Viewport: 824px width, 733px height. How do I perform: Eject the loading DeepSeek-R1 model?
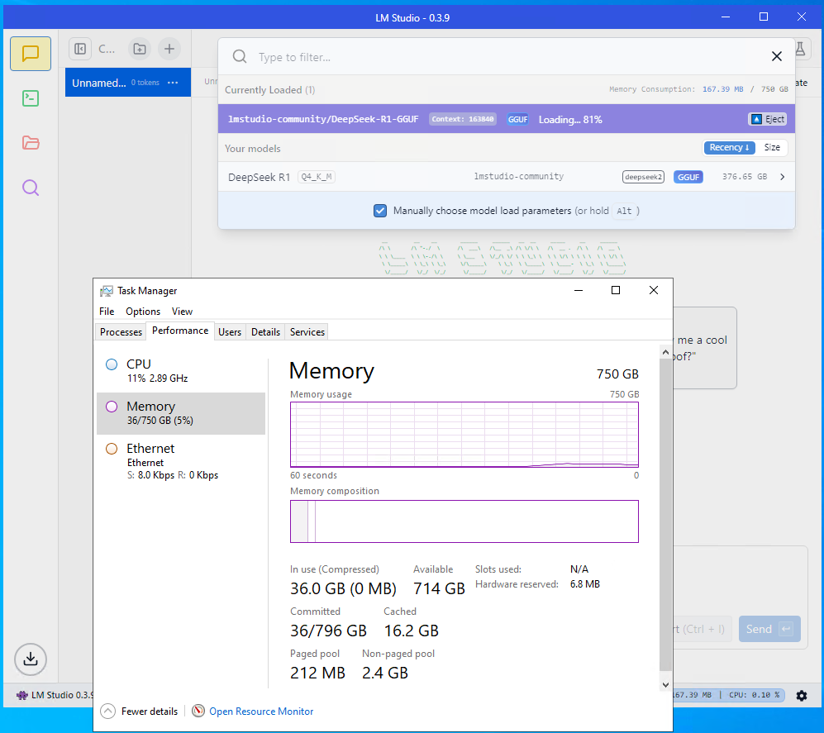(767, 119)
